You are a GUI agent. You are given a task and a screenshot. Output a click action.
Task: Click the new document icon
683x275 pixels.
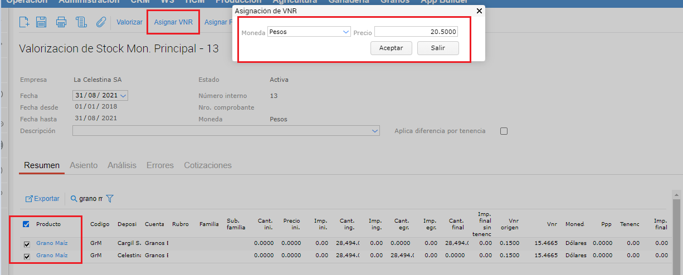[24, 22]
